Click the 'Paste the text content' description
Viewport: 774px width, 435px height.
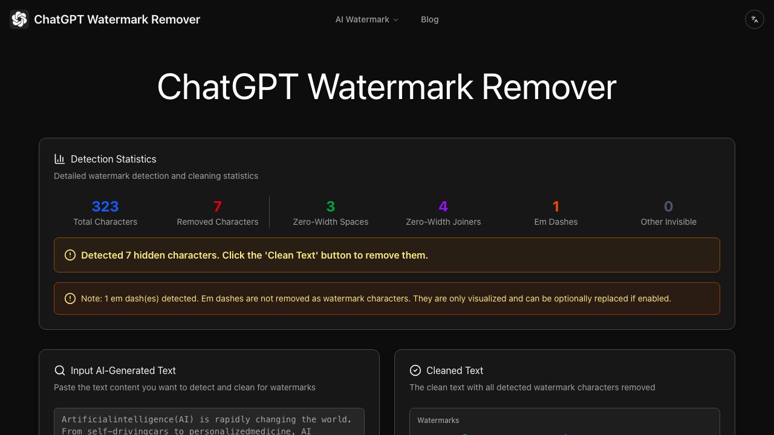click(x=184, y=387)
